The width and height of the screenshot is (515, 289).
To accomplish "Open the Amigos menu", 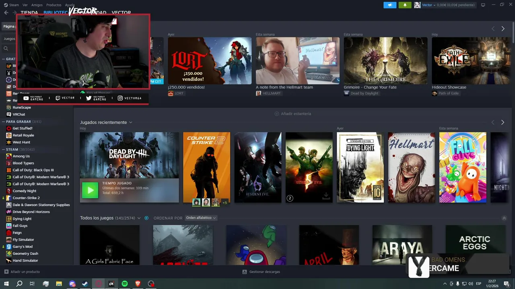I will 37,5.
